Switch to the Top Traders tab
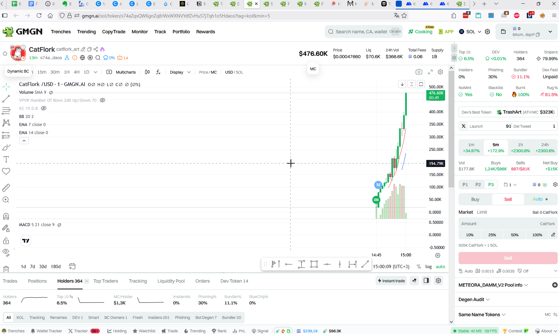Image resolution: width=559 pixels, height=334 pixels. pos(105,281)
